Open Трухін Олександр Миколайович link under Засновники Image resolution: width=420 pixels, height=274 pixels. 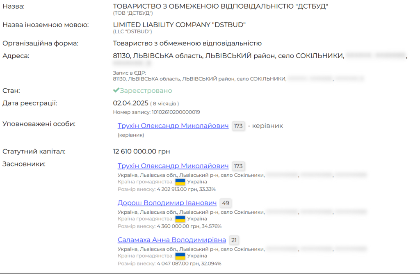[173, 166]
